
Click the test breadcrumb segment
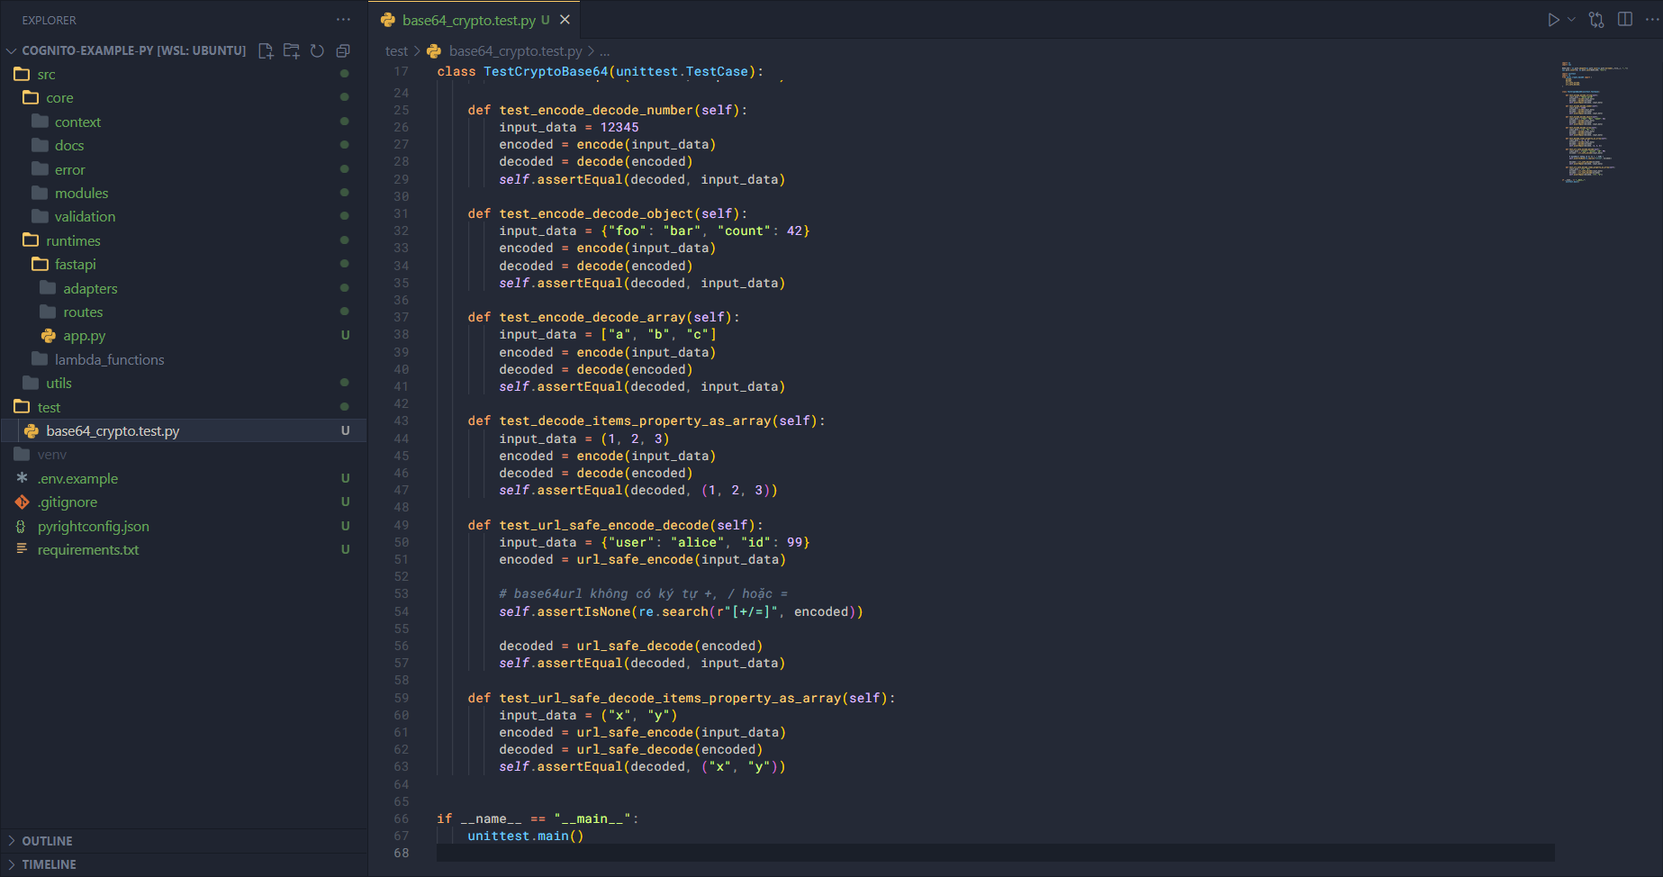pos(396,51)
